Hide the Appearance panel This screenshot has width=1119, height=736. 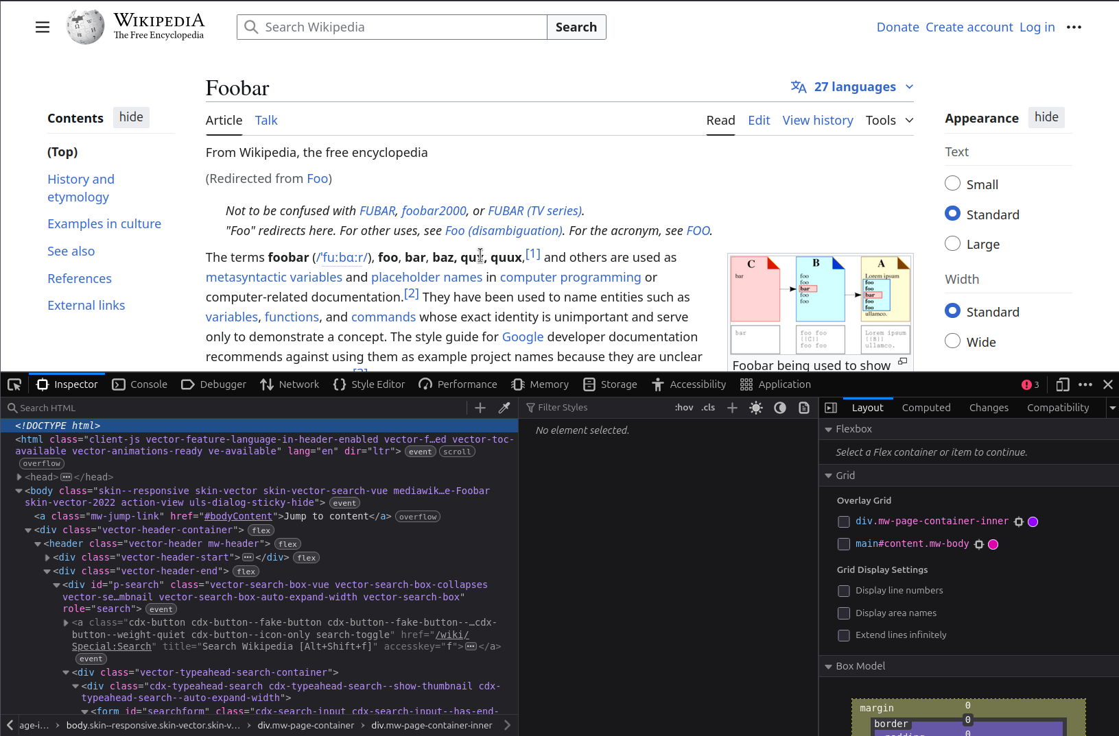click(1046, 117)
